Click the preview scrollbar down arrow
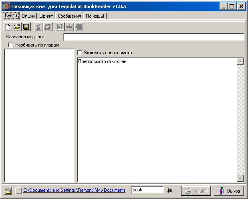The height and width of the screenshot is (199, 248). (240, 179)
